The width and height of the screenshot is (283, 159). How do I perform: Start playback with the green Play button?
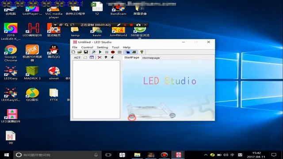[x=100, y=52]
